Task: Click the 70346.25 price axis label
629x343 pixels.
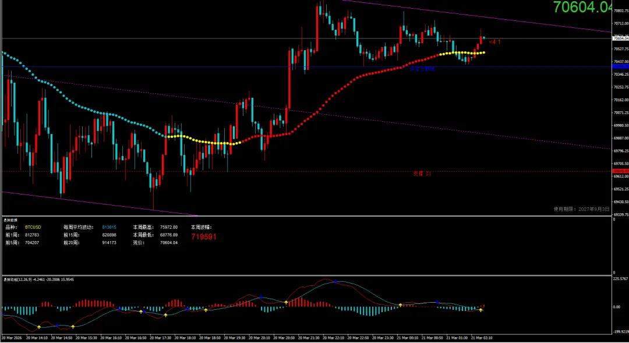Action: pos(621,75)
